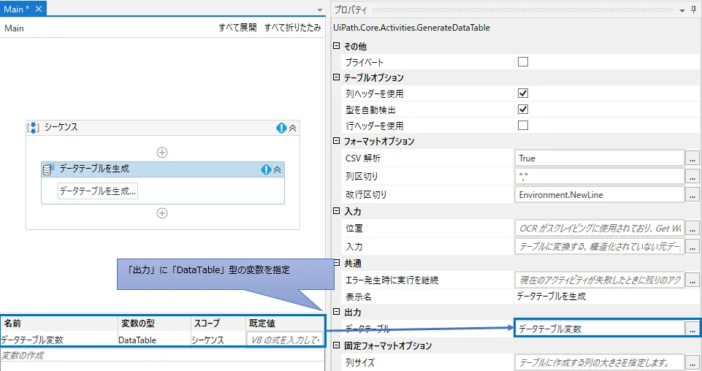The width and height of the screenshot is (702, 371).
Task: Select variable name データテーブル変数 cell
Action: click(x=58, y=340)
